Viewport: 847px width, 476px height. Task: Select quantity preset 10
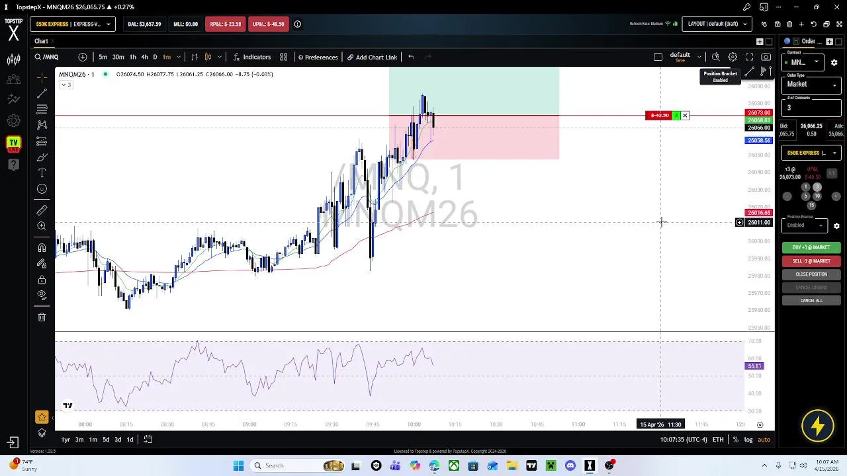pos(817,196)
